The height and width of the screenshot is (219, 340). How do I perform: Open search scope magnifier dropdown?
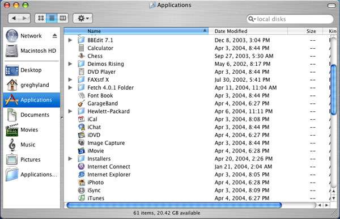pyautogui.click(x=252, y=19)
